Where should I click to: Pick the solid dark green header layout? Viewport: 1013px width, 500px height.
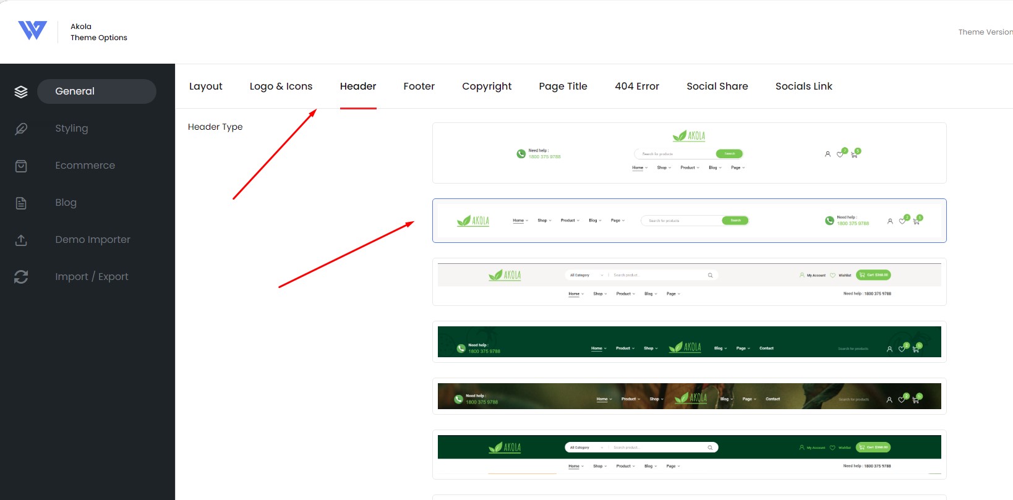pyautogui.click(x=689, y=342)
